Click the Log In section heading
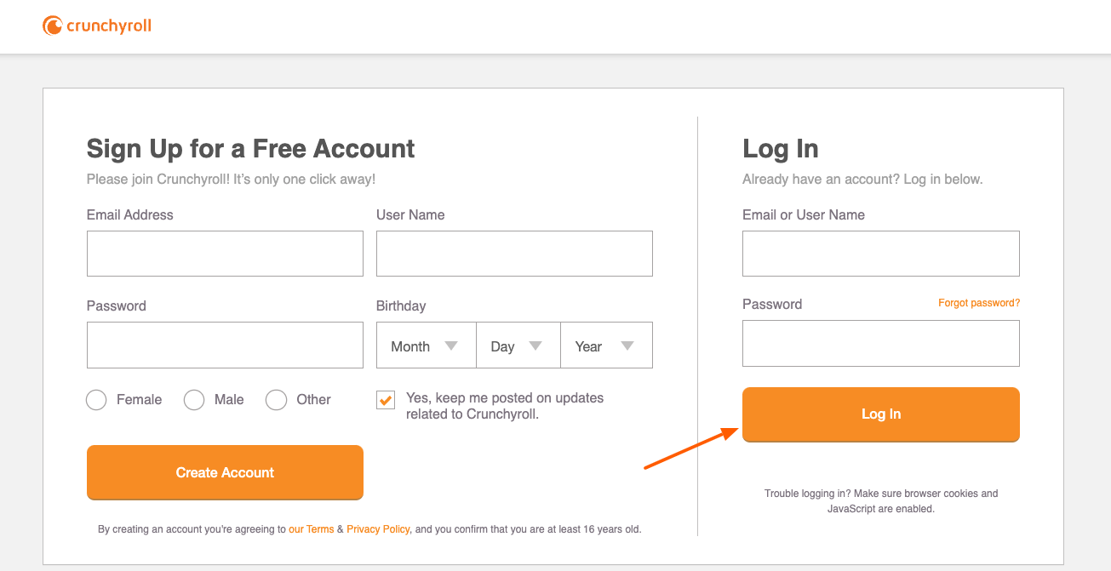 click(781, 149)
